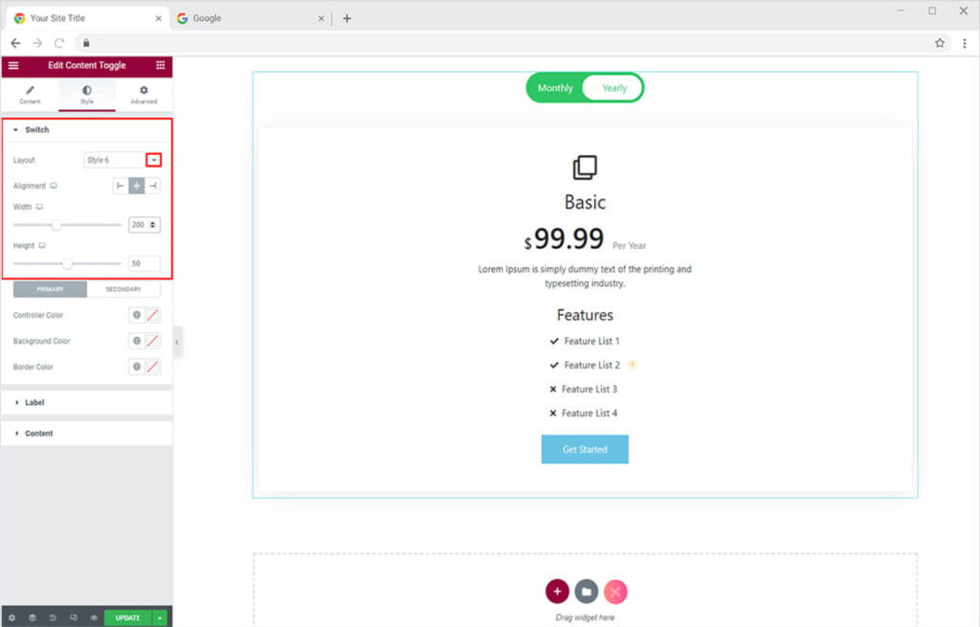Click the add template folder button
This screenshot has width=980, height=627.
pyautogui.click(x=586, y=592)
